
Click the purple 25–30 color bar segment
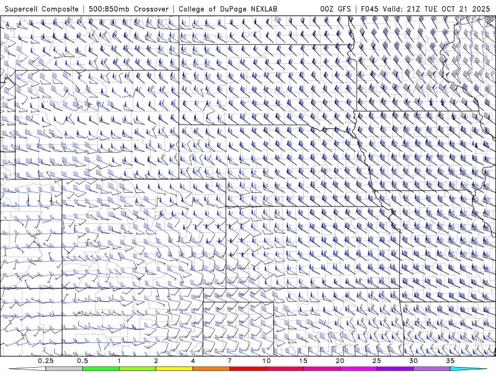point(395,369)
